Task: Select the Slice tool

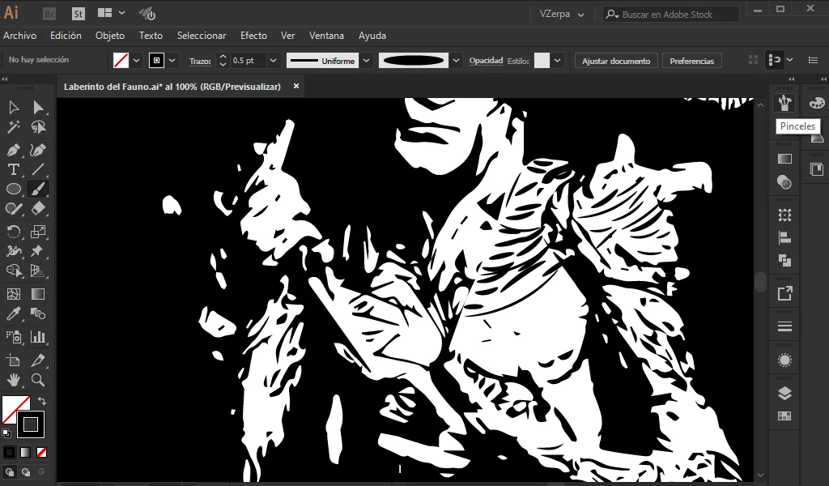Action: (38, 360)
